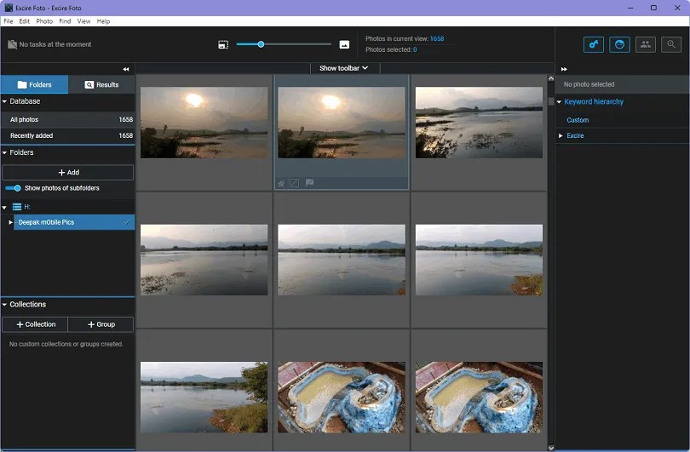Select the first blue pool model thumbnail

click(342, 398)
